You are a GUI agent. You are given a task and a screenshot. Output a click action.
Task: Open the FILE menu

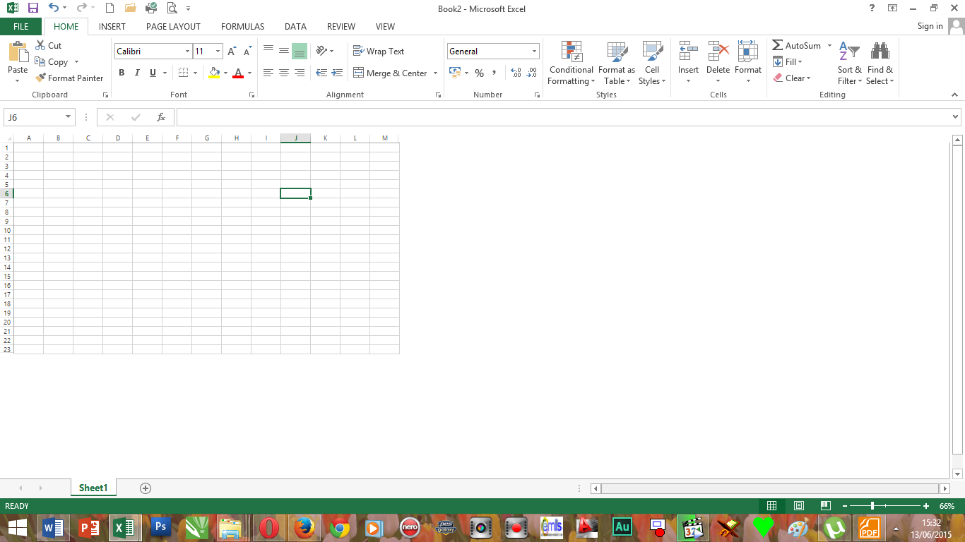point(21,25)
